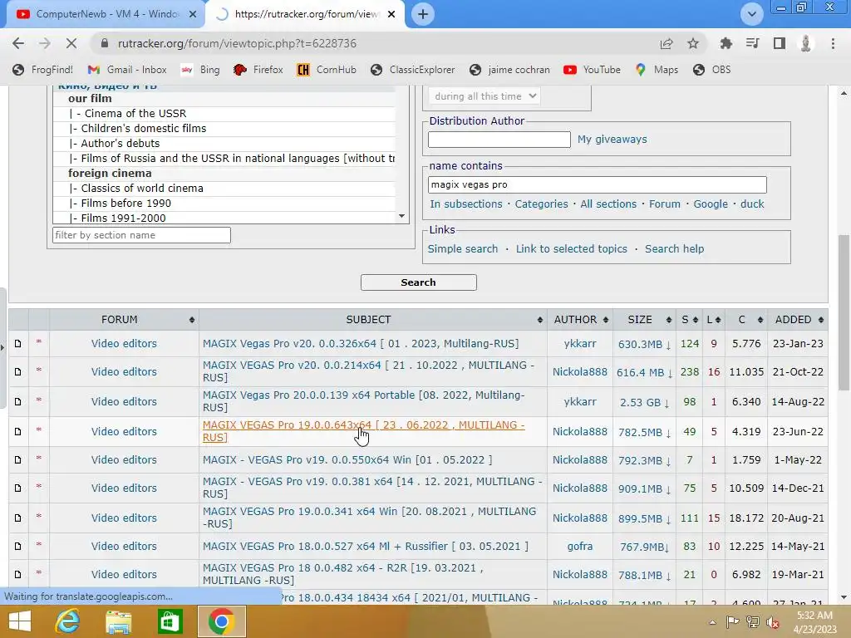Open Link to selected topics

[572, 248]
